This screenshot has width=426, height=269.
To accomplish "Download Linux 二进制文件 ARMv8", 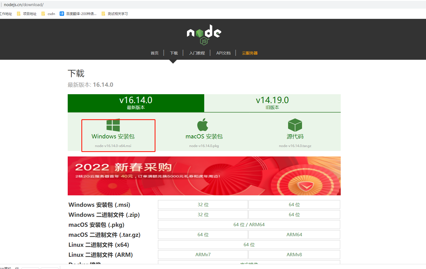I will pyautogui.click(x=294, y=255).
